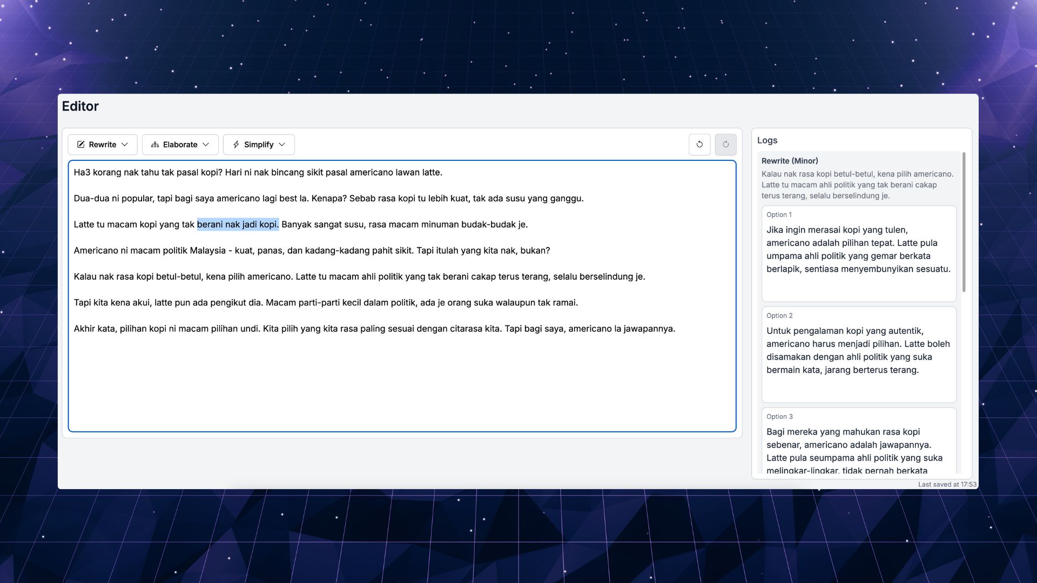The height and width of the screenshot is (583, 1037).
Task: Click the Elaborate hierarchy icon
Action: [155, 145]
